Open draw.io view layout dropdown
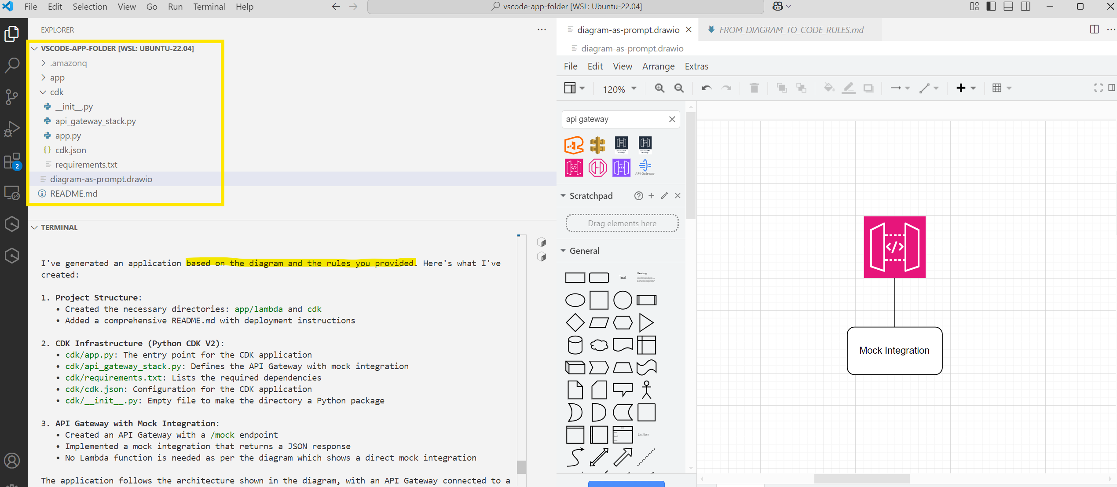Screen dimensions: 1117x487 [574, 88]
